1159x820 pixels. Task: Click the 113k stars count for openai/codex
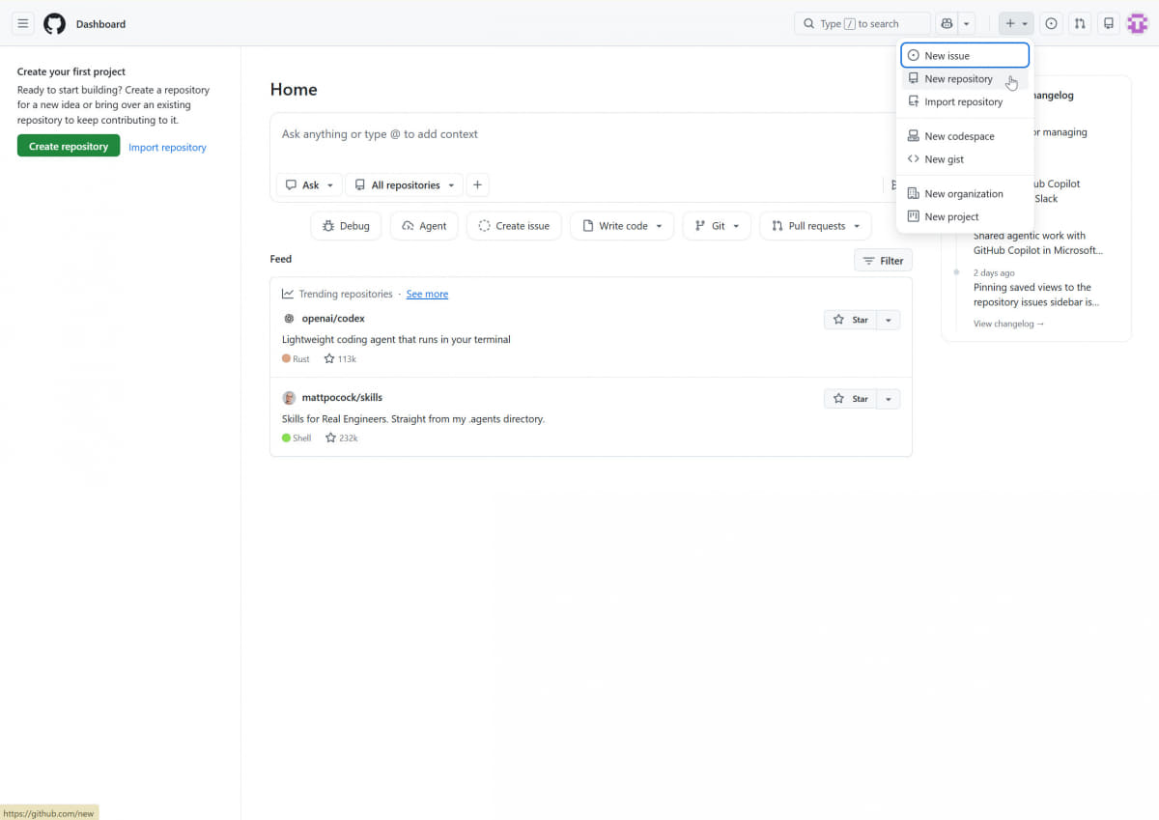coord(340,359)
